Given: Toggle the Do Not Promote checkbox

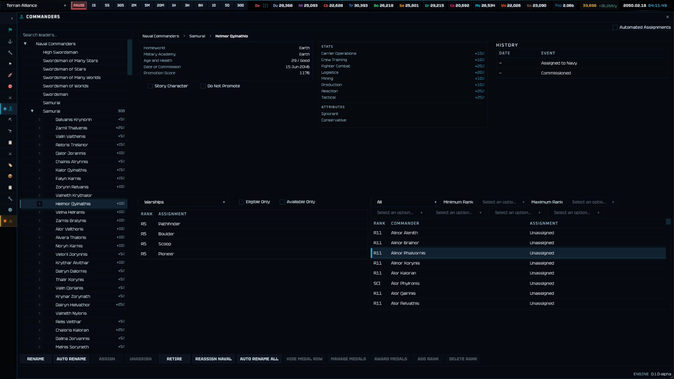Looking at the screenshot, I should coord(203,86).
